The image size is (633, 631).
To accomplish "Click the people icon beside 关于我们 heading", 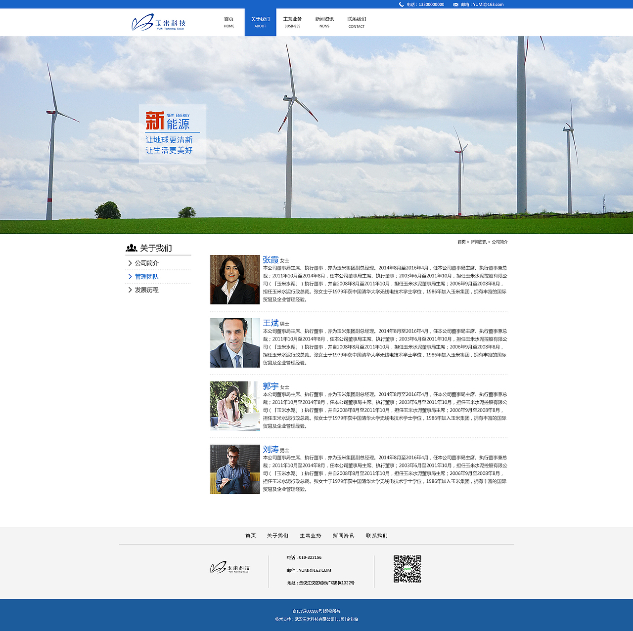I will pos(132,248).
